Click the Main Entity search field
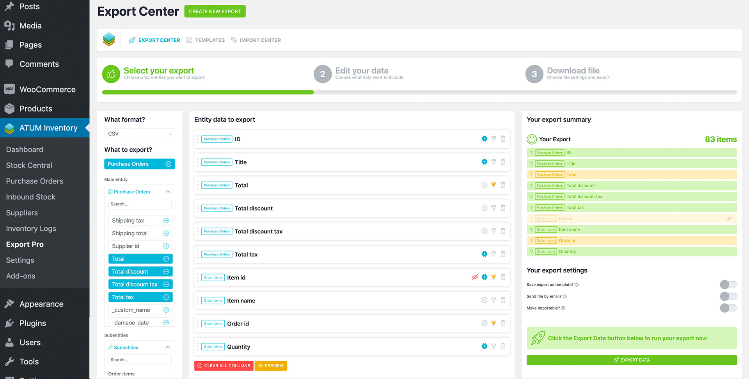 pyautogui.click(x=140, y=204)
